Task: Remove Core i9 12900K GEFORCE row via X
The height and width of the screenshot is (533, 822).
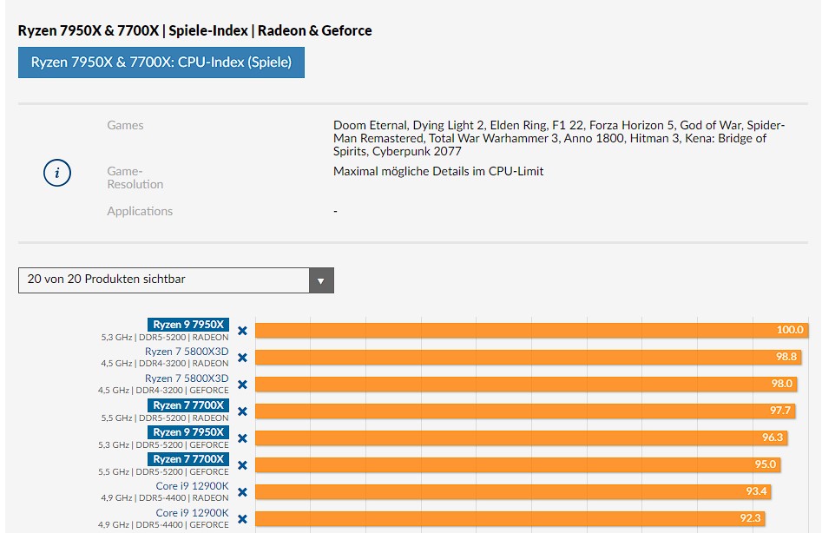Action: [x=242, y=519]
